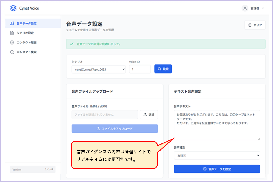Click the trash icon in クリア button

[250, 25]
